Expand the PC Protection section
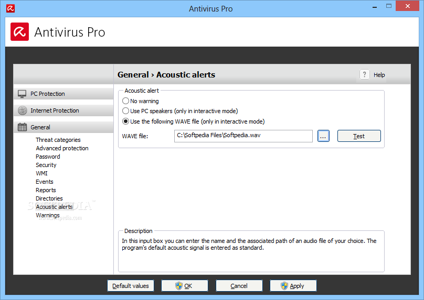Viewport: 424px width, 300px height. (63, 94)
